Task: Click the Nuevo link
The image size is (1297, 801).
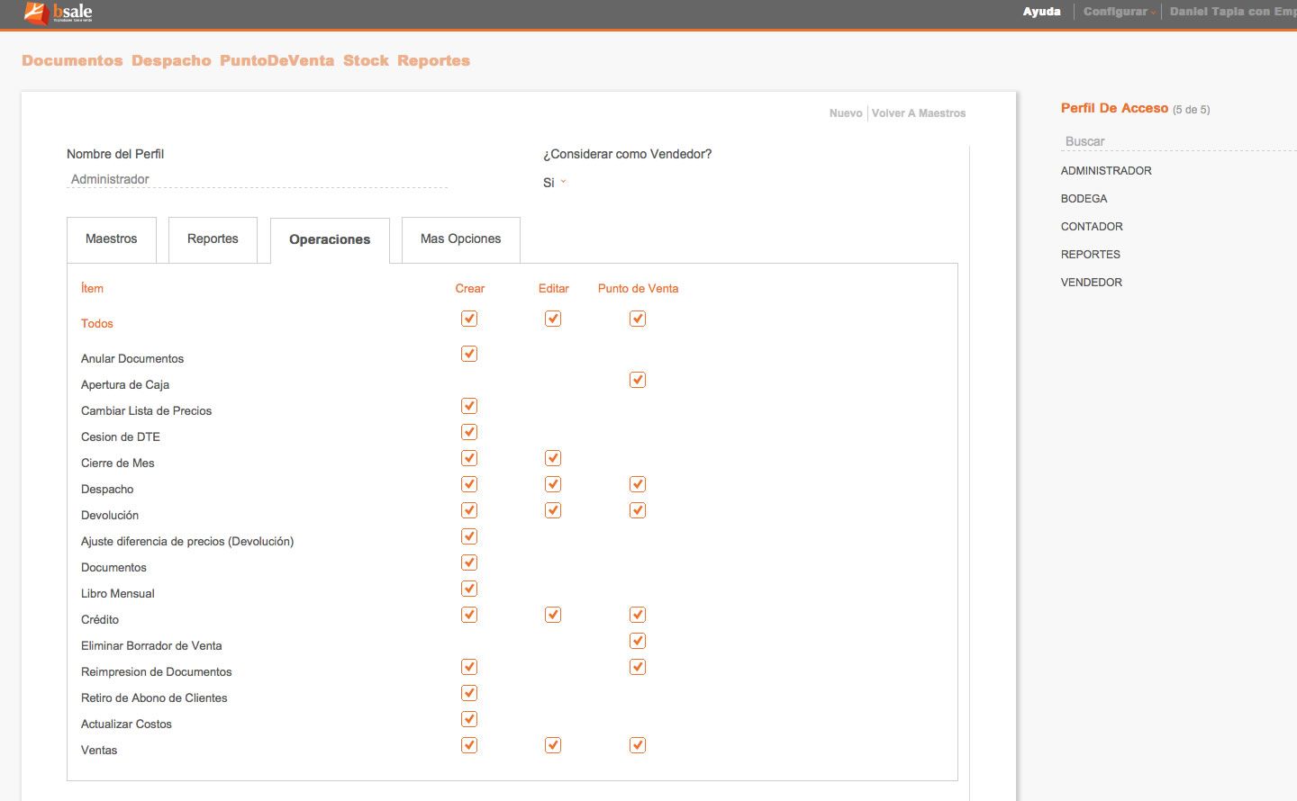Action: 845,113
